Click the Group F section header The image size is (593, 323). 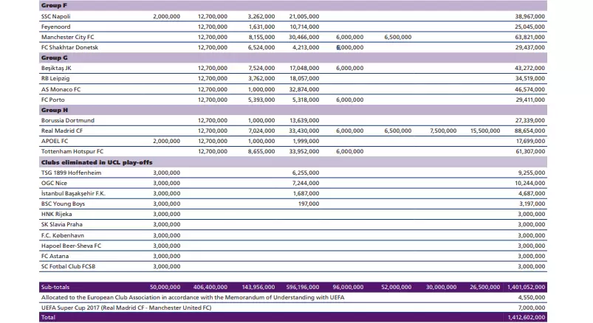[54, 4]
